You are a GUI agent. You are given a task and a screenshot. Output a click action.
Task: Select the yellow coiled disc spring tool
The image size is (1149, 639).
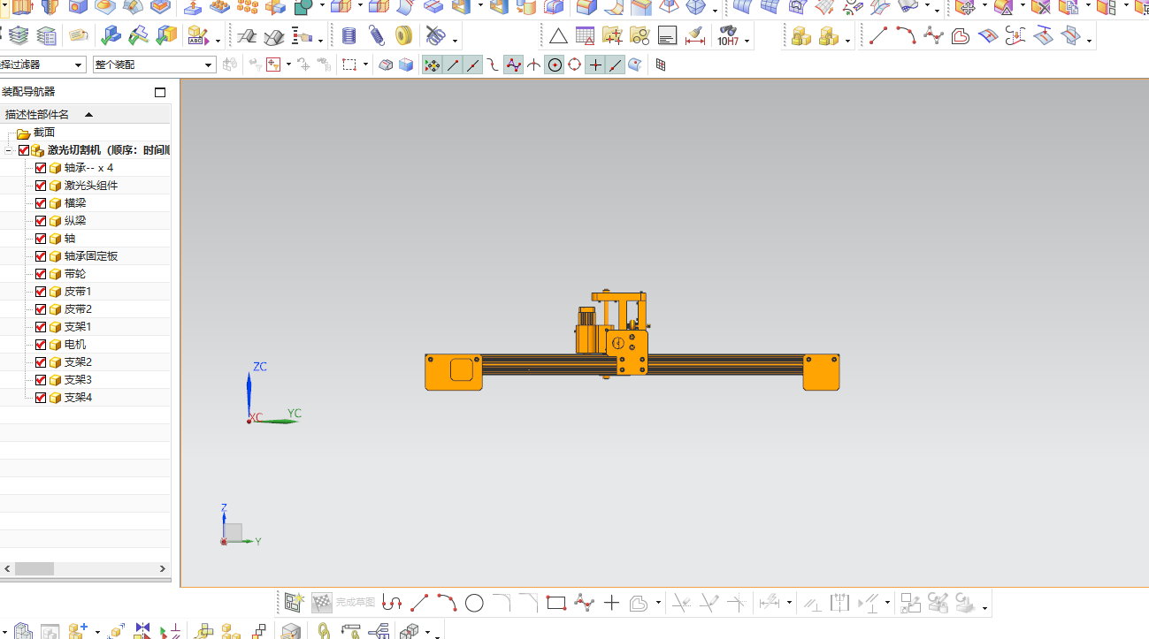[404, 36]
